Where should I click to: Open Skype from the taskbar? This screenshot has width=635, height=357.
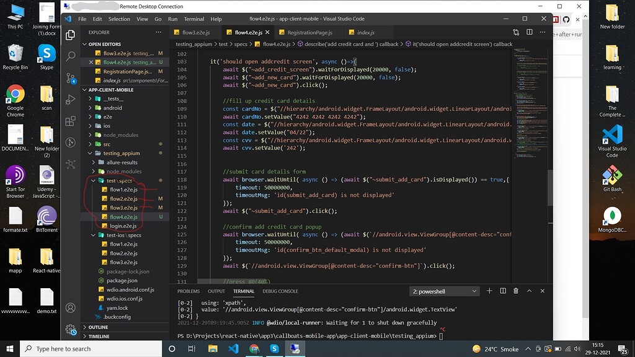coord(274,348)
